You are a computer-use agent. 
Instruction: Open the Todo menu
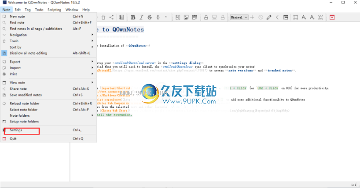pos(39,10)
